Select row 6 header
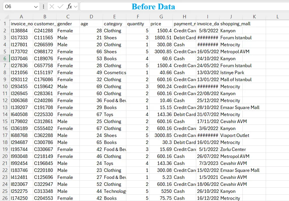Image resolution: width=289 pixels, height=201 pixels. coord(5,58)
